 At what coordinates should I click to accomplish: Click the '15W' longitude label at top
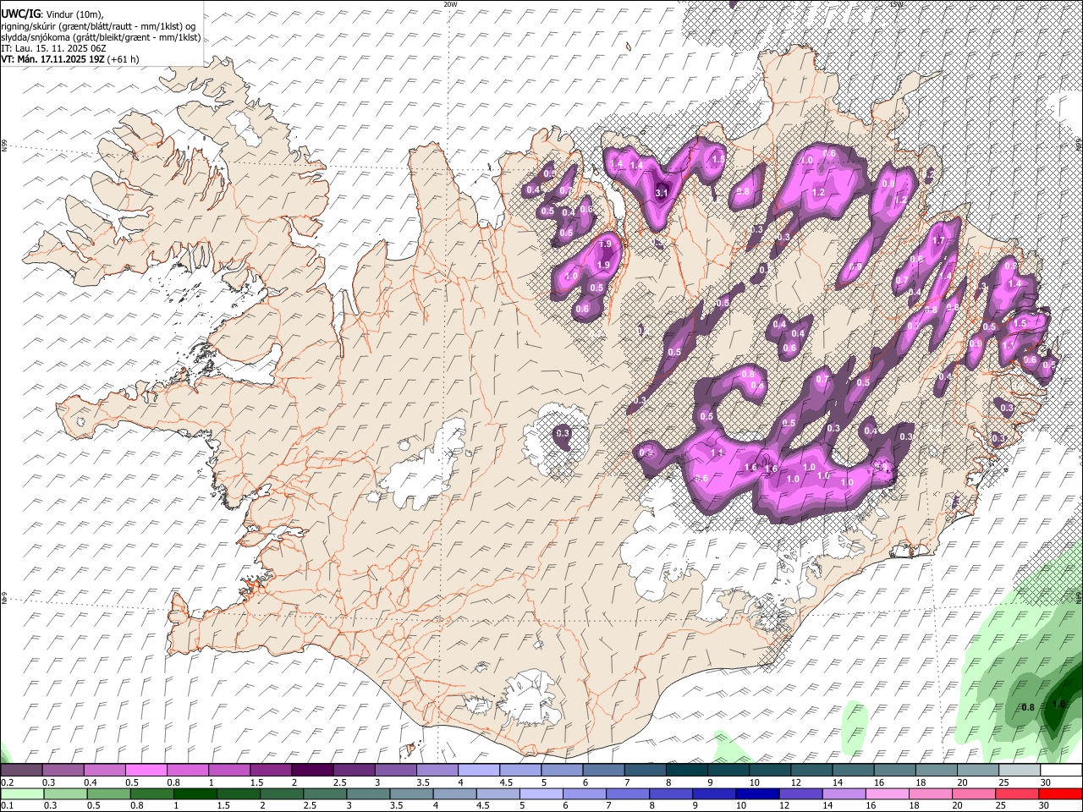pyautogui.click(x=897, y=4)
